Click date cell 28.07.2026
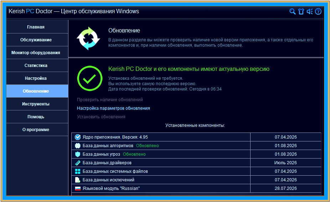Image resolution: width=330 pixels, height=202 pixels. (285, 188)
